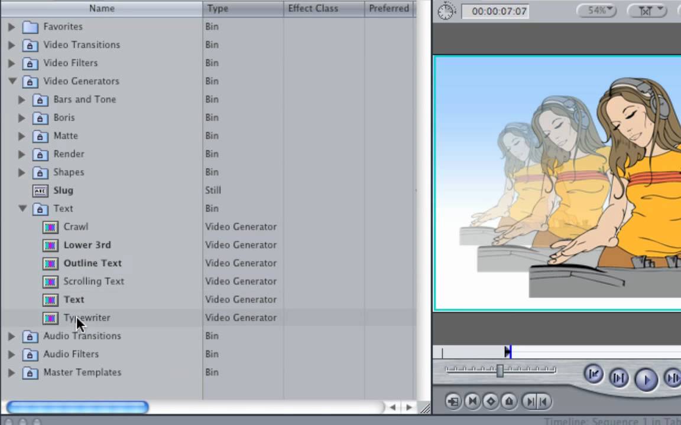
Task: Click the Boris bin icon
Action: click(40, 118)
